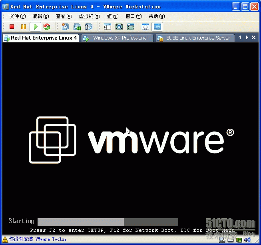The width and height of the screenshot is (261, 245).
Task: Click the CD-ROM device status icon
Action: click(x=222, y=239)
